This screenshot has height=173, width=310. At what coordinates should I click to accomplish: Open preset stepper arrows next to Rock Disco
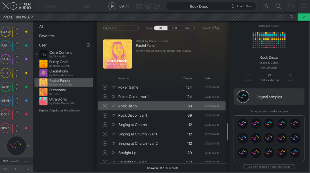click(232, 6)
